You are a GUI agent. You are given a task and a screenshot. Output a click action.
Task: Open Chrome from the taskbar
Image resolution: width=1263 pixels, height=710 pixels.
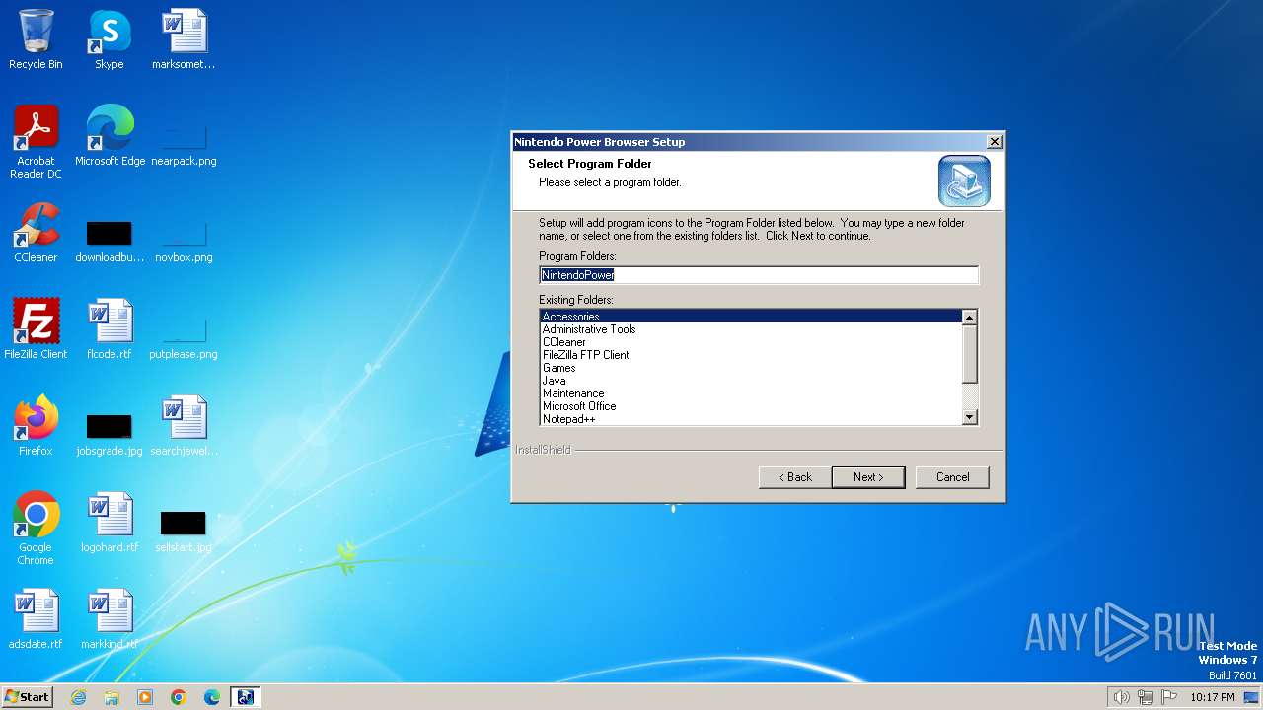point(179,697)
